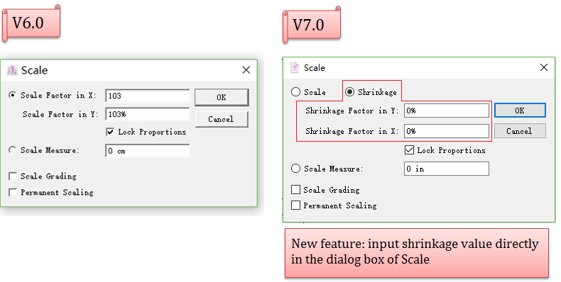This screenshot has width=561, height=282.
Task: Select the Shrinkage radio button
Action: coord(349,92)
